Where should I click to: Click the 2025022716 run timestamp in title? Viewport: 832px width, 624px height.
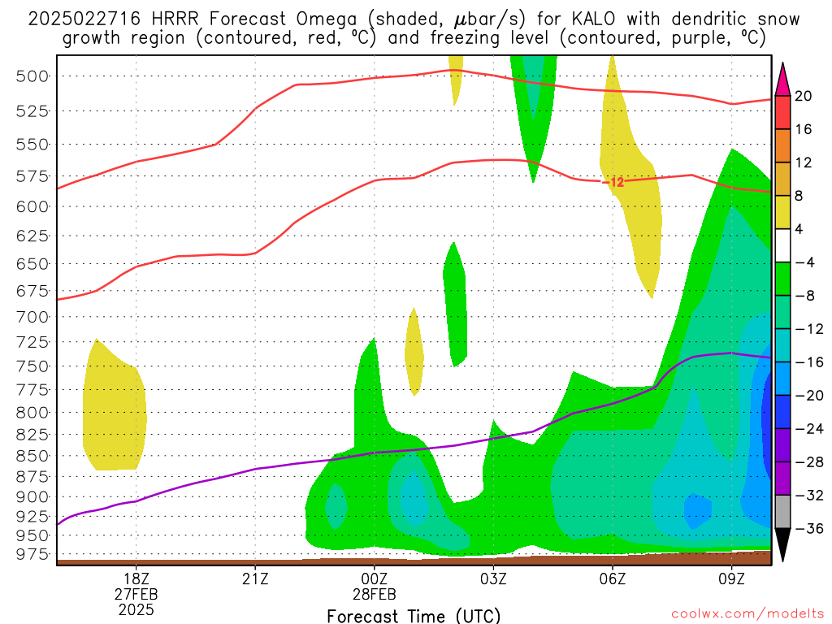tap(84, 19)
